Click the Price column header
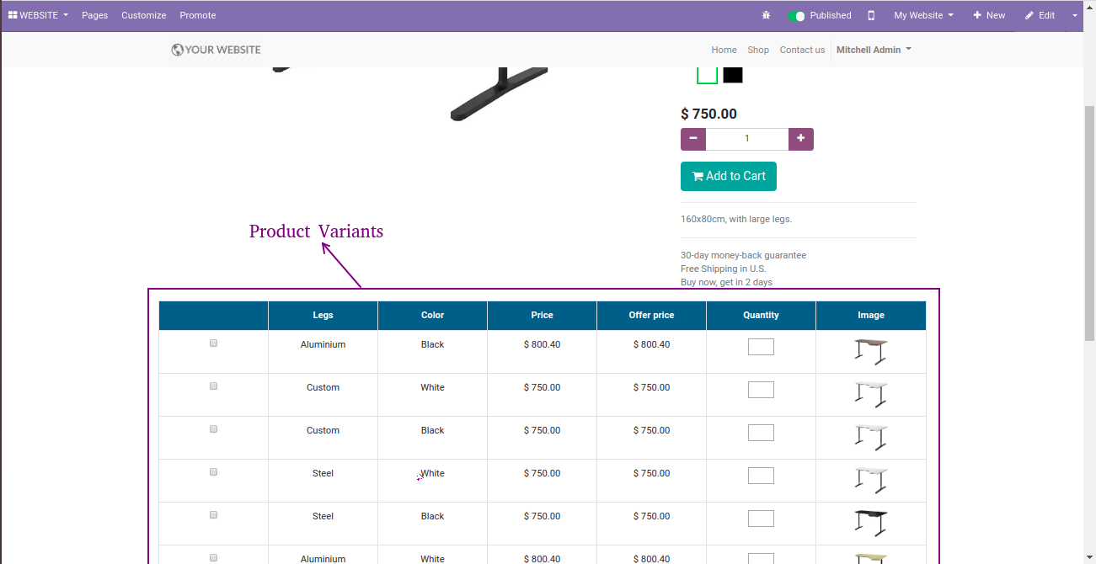 click(543, 316)
